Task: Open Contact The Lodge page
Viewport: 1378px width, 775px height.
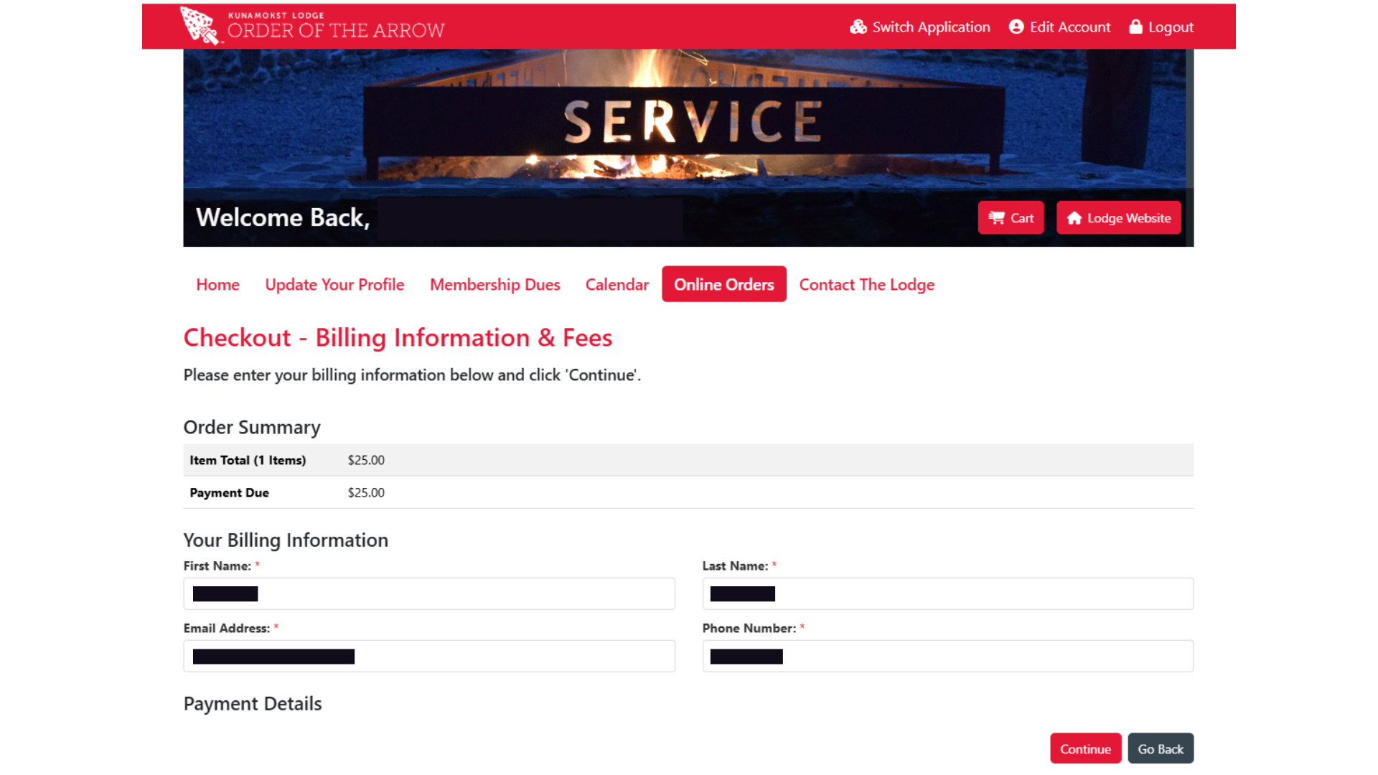Action: coord(866,285)
